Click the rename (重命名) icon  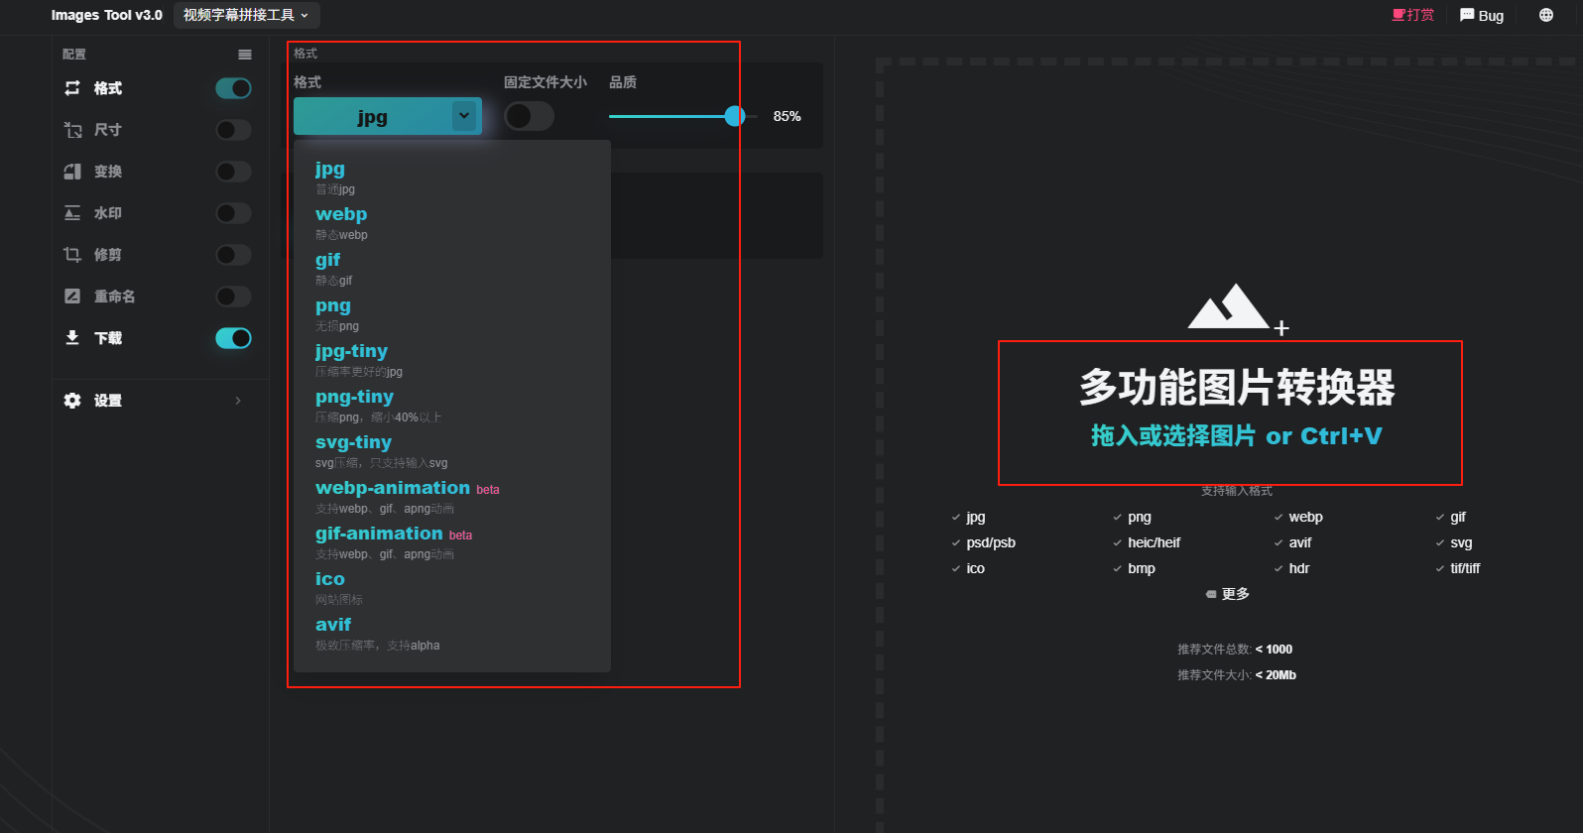[x=72, y=297]
